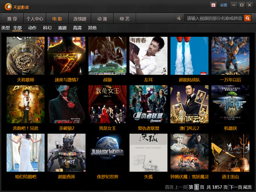The width and height of the screenshot is (256, 192).
Task: Filter movies by 高清
Action: click(x=77, y=28)
